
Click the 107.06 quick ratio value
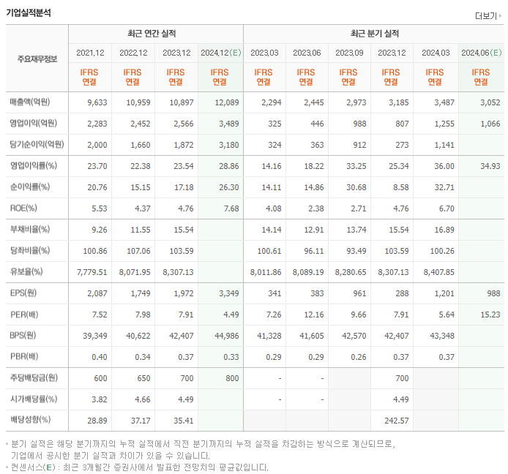(138, 251)
